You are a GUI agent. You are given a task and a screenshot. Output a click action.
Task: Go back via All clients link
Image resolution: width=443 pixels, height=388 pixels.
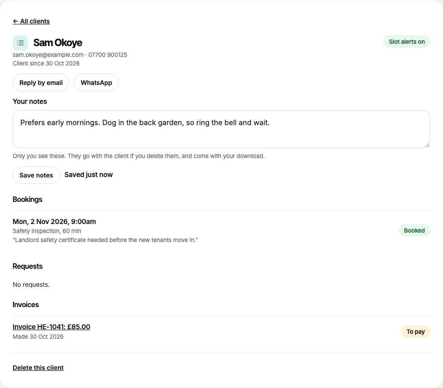(31, 21)
